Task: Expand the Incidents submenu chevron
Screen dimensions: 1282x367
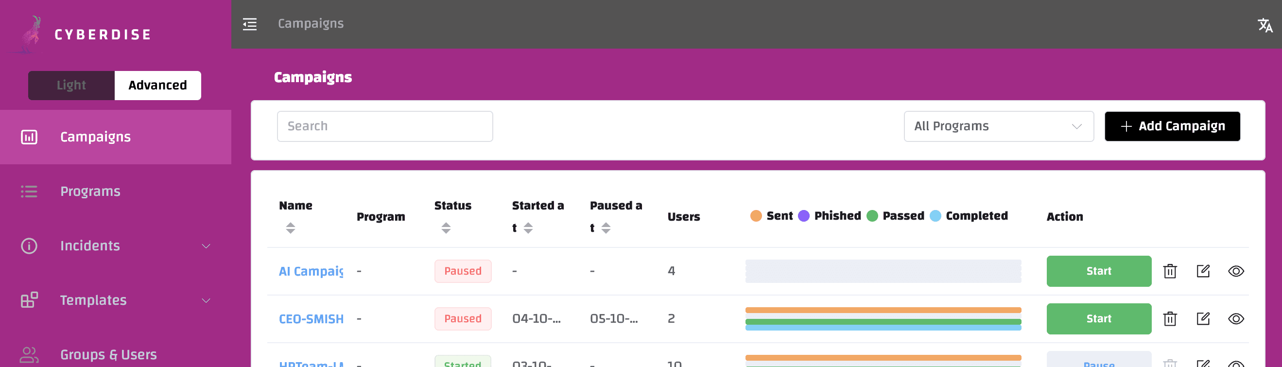Action: click(206, 246)
